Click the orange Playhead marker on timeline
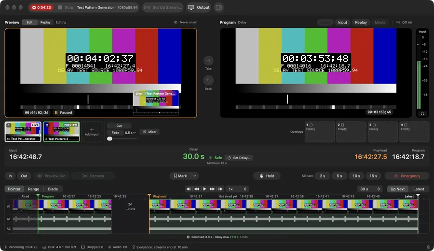 [x=149, y=196]
